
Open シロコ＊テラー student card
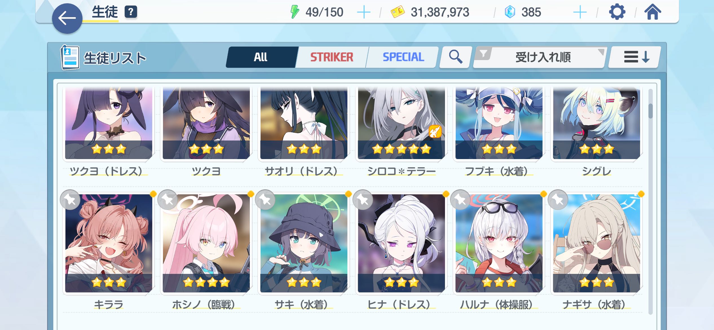coord(401,123)
